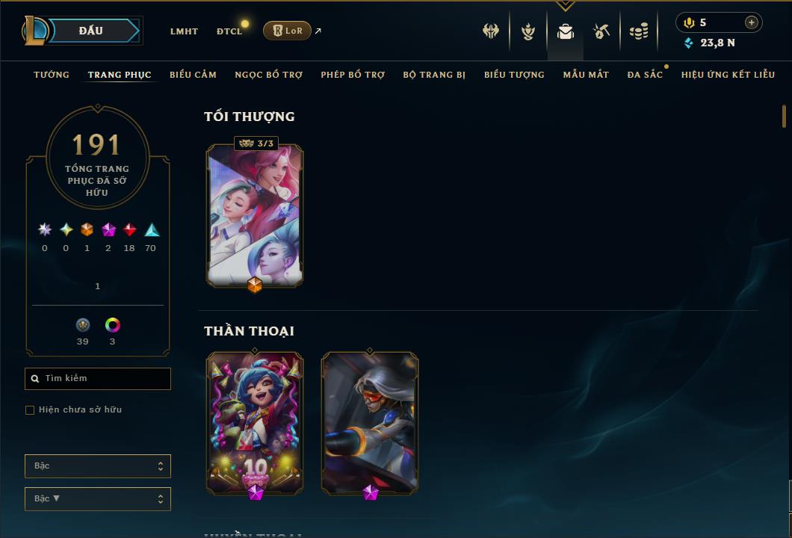Click the 'Tìm kiếm' search field

tap(97, 378)
